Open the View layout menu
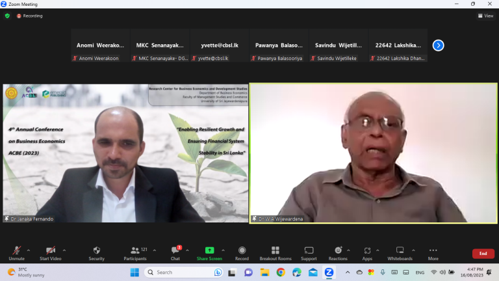 pos(485,16)
